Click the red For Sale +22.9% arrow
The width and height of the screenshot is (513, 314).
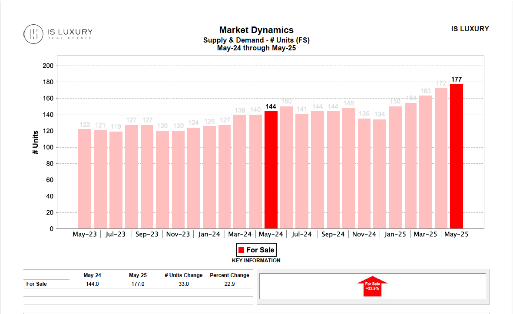pyautogui.click(x=372, y=286)
